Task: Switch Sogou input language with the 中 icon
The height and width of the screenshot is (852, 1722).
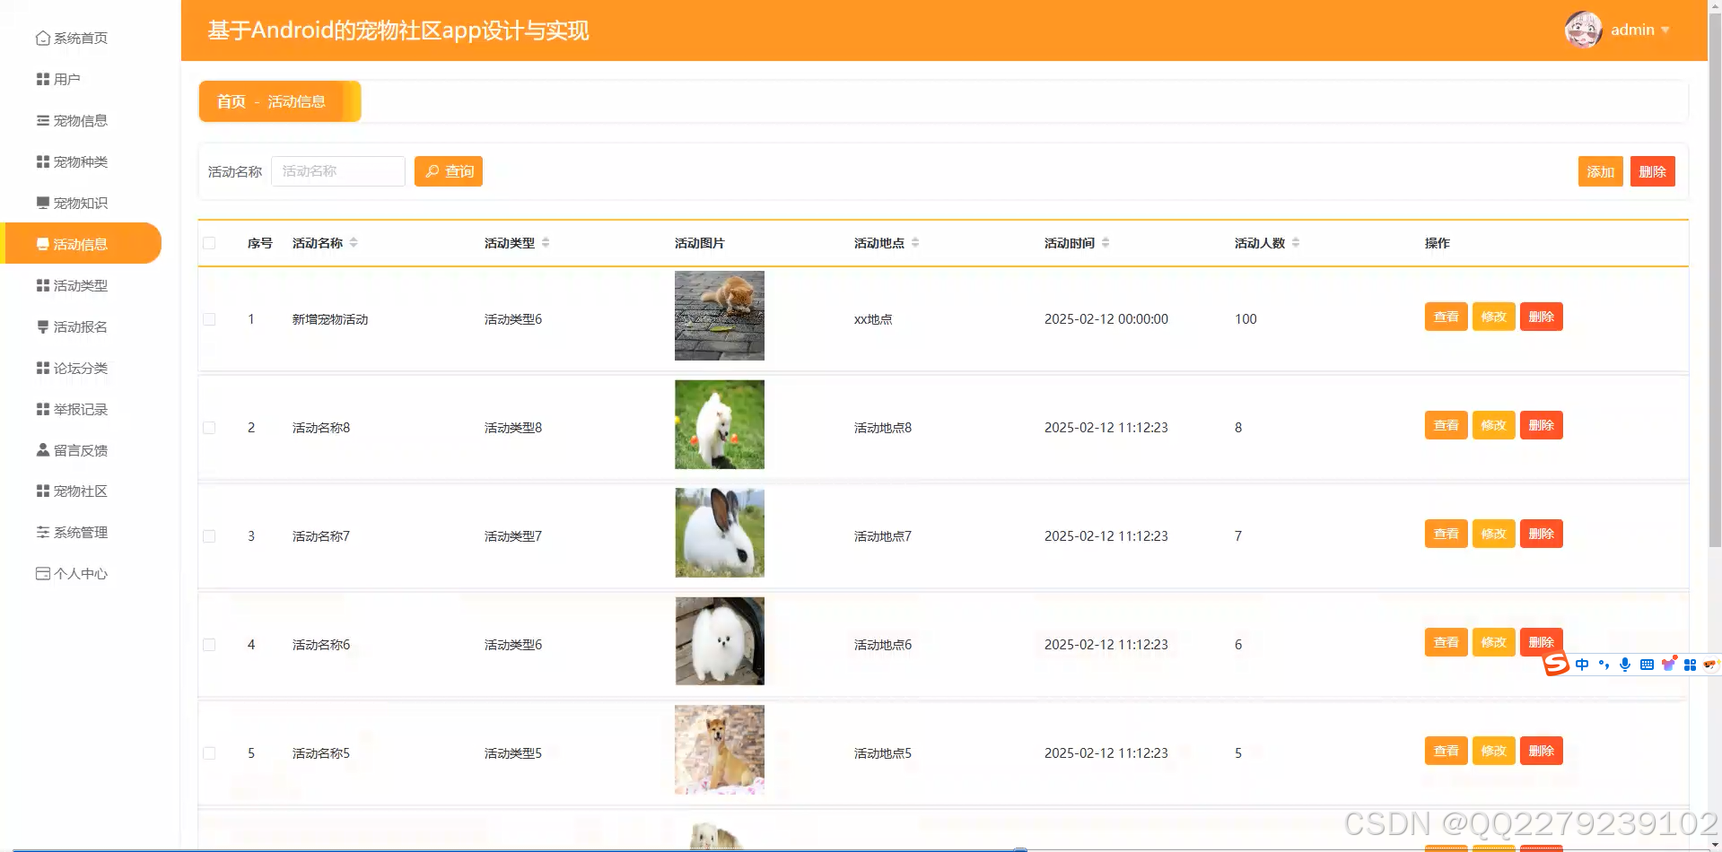Action: (x=1582, y=664)
